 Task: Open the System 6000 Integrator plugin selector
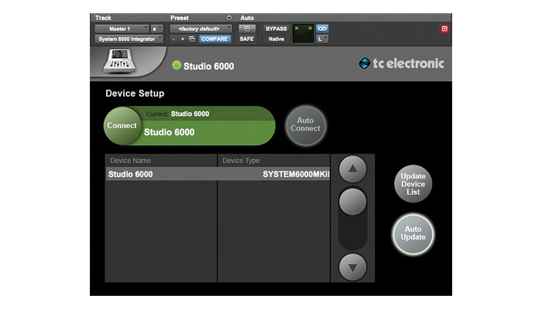click(129, 39)
